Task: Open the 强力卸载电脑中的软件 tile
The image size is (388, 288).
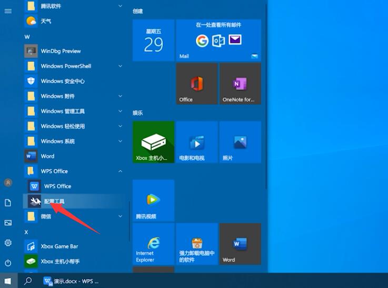Action: coord(197,244)
